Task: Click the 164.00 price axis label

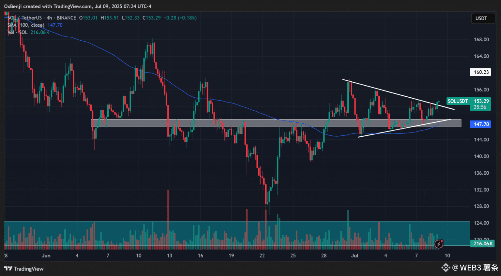Action: (481, 56)
